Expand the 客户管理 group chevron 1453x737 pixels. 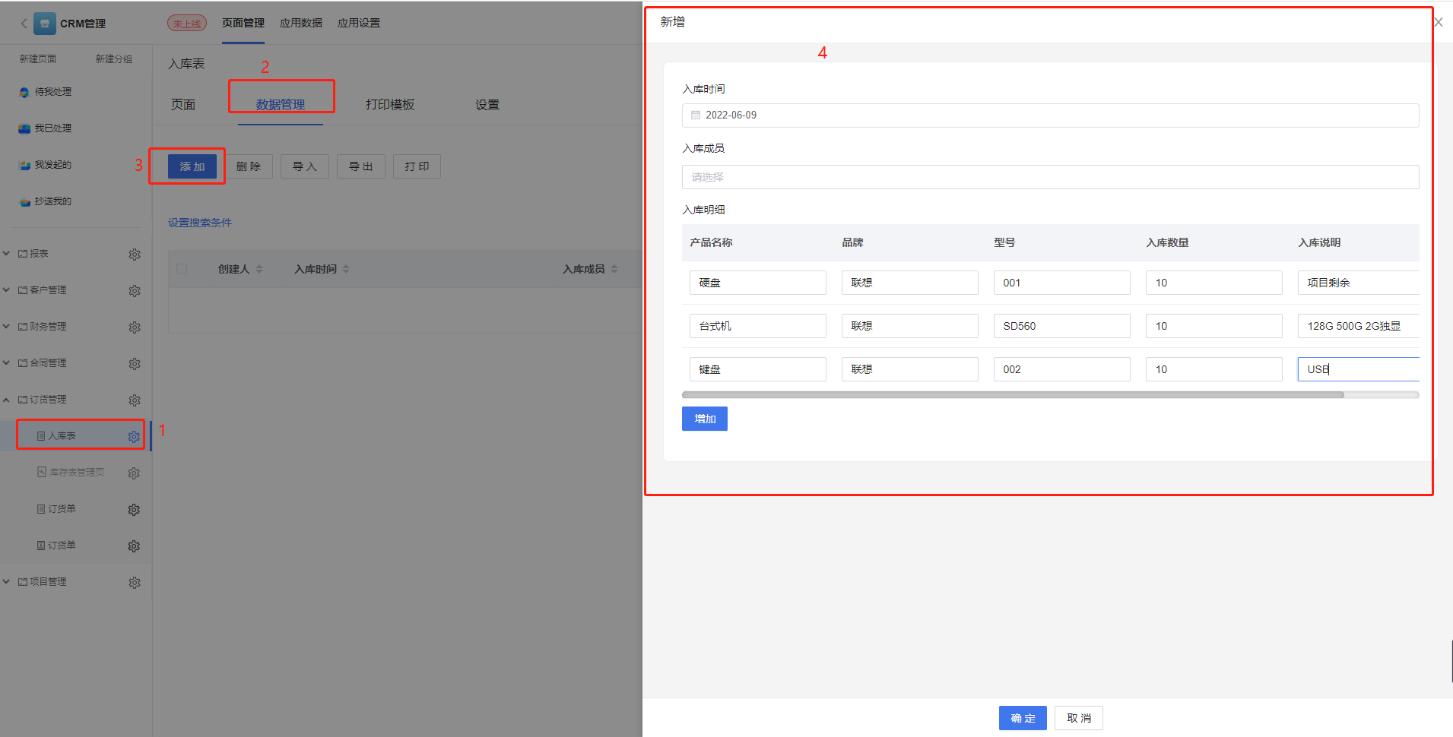point(6,290)
